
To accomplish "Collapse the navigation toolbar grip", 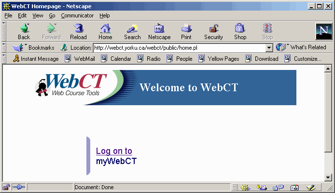I will click(x=4, y=31).
